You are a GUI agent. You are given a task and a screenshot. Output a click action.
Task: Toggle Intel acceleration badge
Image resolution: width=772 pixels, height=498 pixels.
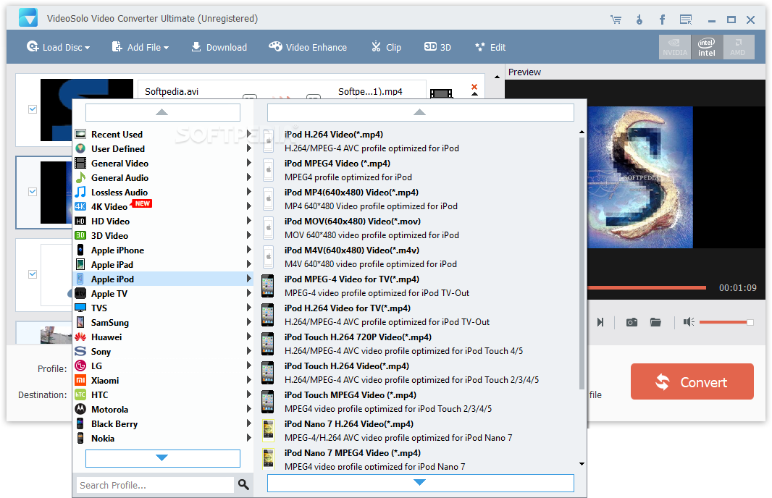coord(707,47)
